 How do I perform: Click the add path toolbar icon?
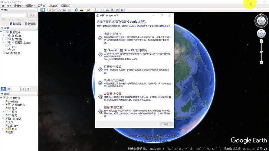60,10
